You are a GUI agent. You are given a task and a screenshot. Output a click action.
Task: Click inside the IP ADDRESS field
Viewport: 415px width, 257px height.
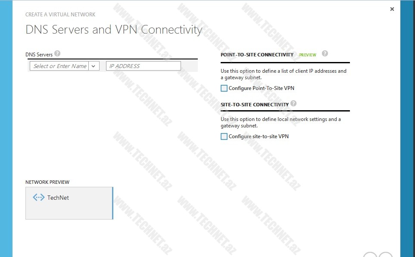pyautogui.click(x=143, y=66)
